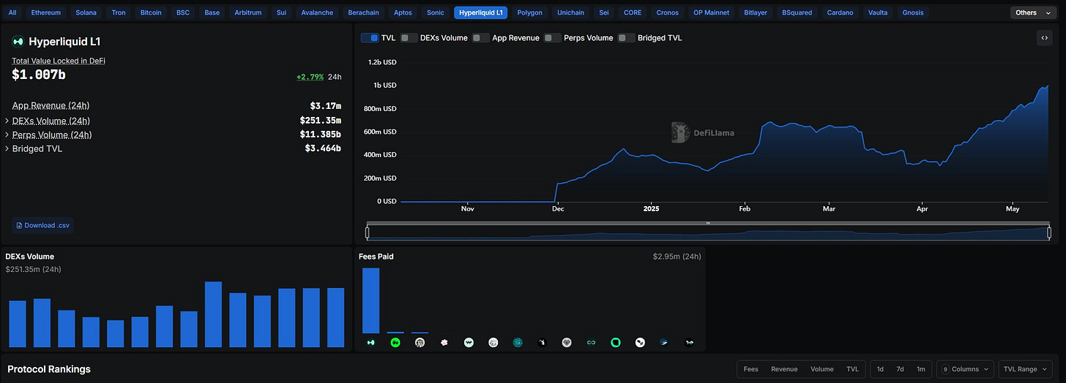1066x383 pixels.
Task: Switch to the All chains tab
Action: [x=12, y=12]
